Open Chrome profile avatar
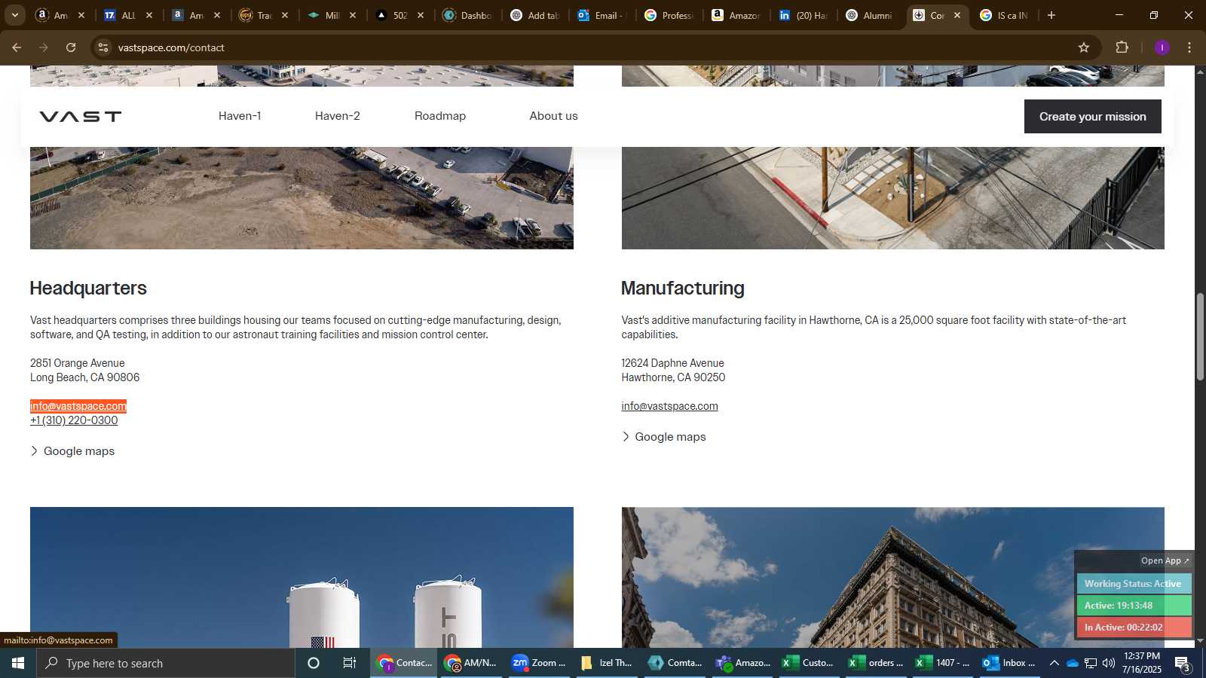1206x678 pixels. 1162,47
